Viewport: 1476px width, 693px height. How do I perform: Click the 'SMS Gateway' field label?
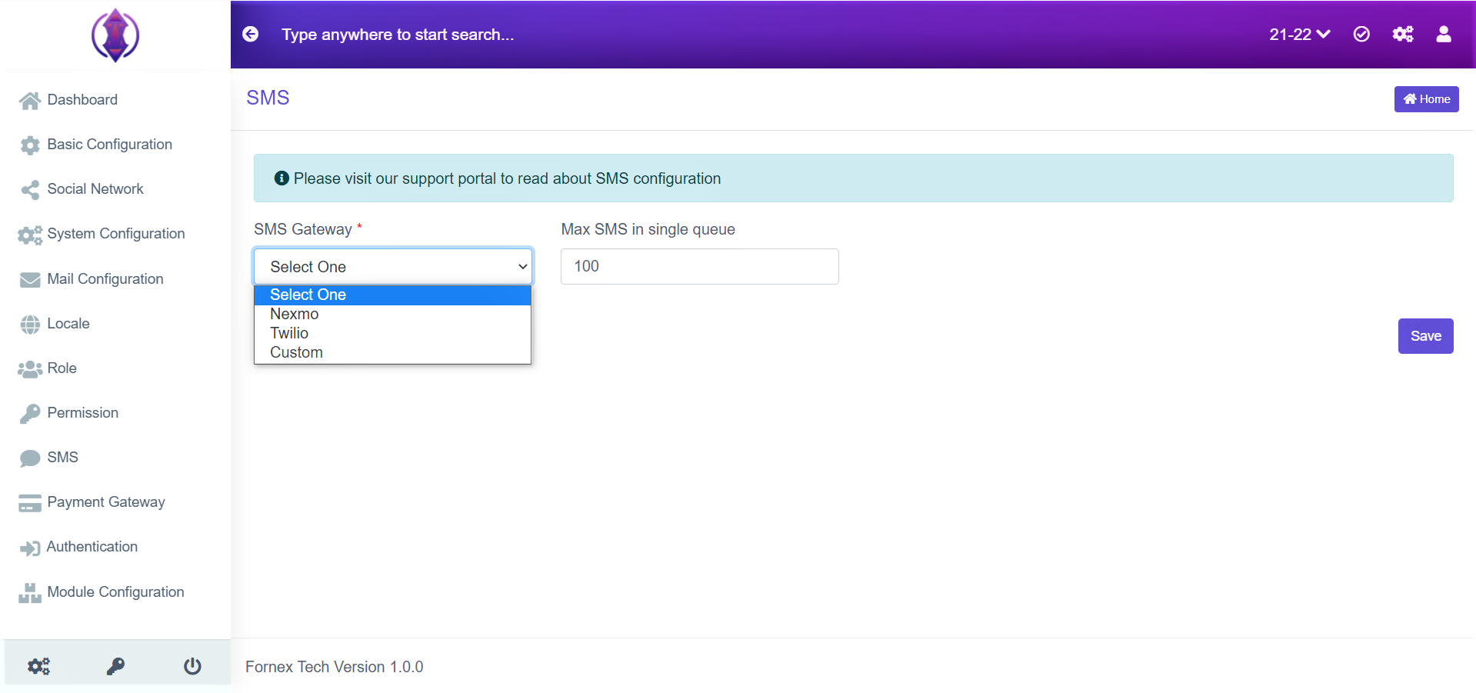click(303, 229)
